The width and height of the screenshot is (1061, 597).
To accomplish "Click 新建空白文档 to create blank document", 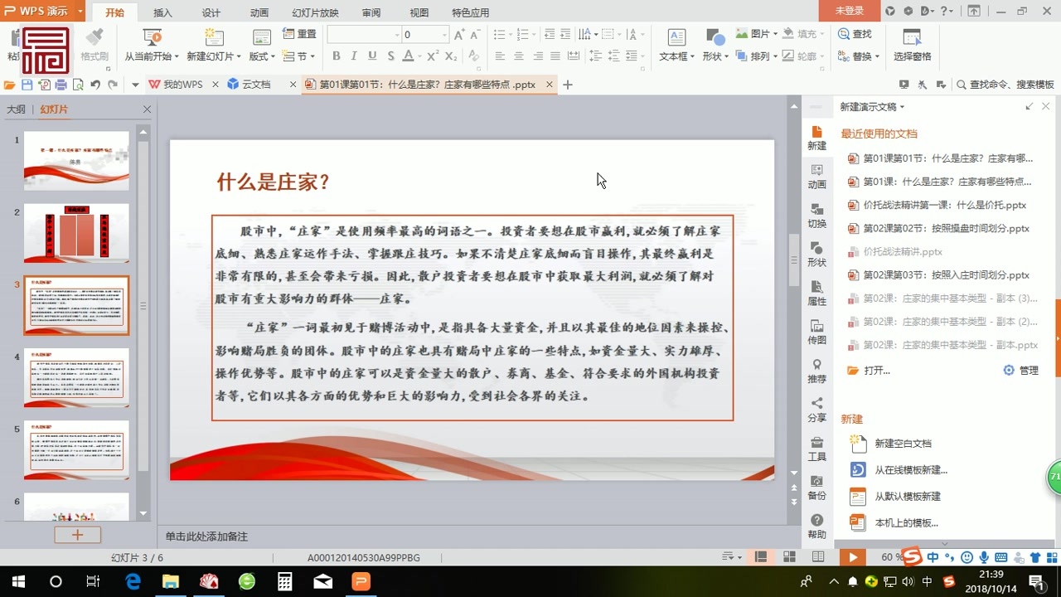I will 891,444.
